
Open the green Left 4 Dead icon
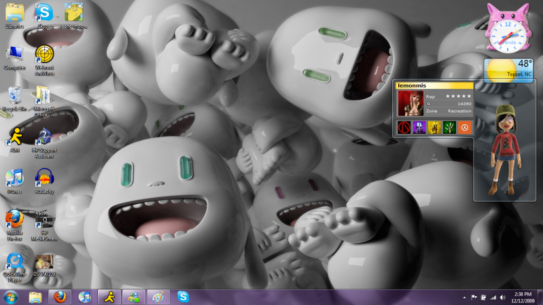449,128
